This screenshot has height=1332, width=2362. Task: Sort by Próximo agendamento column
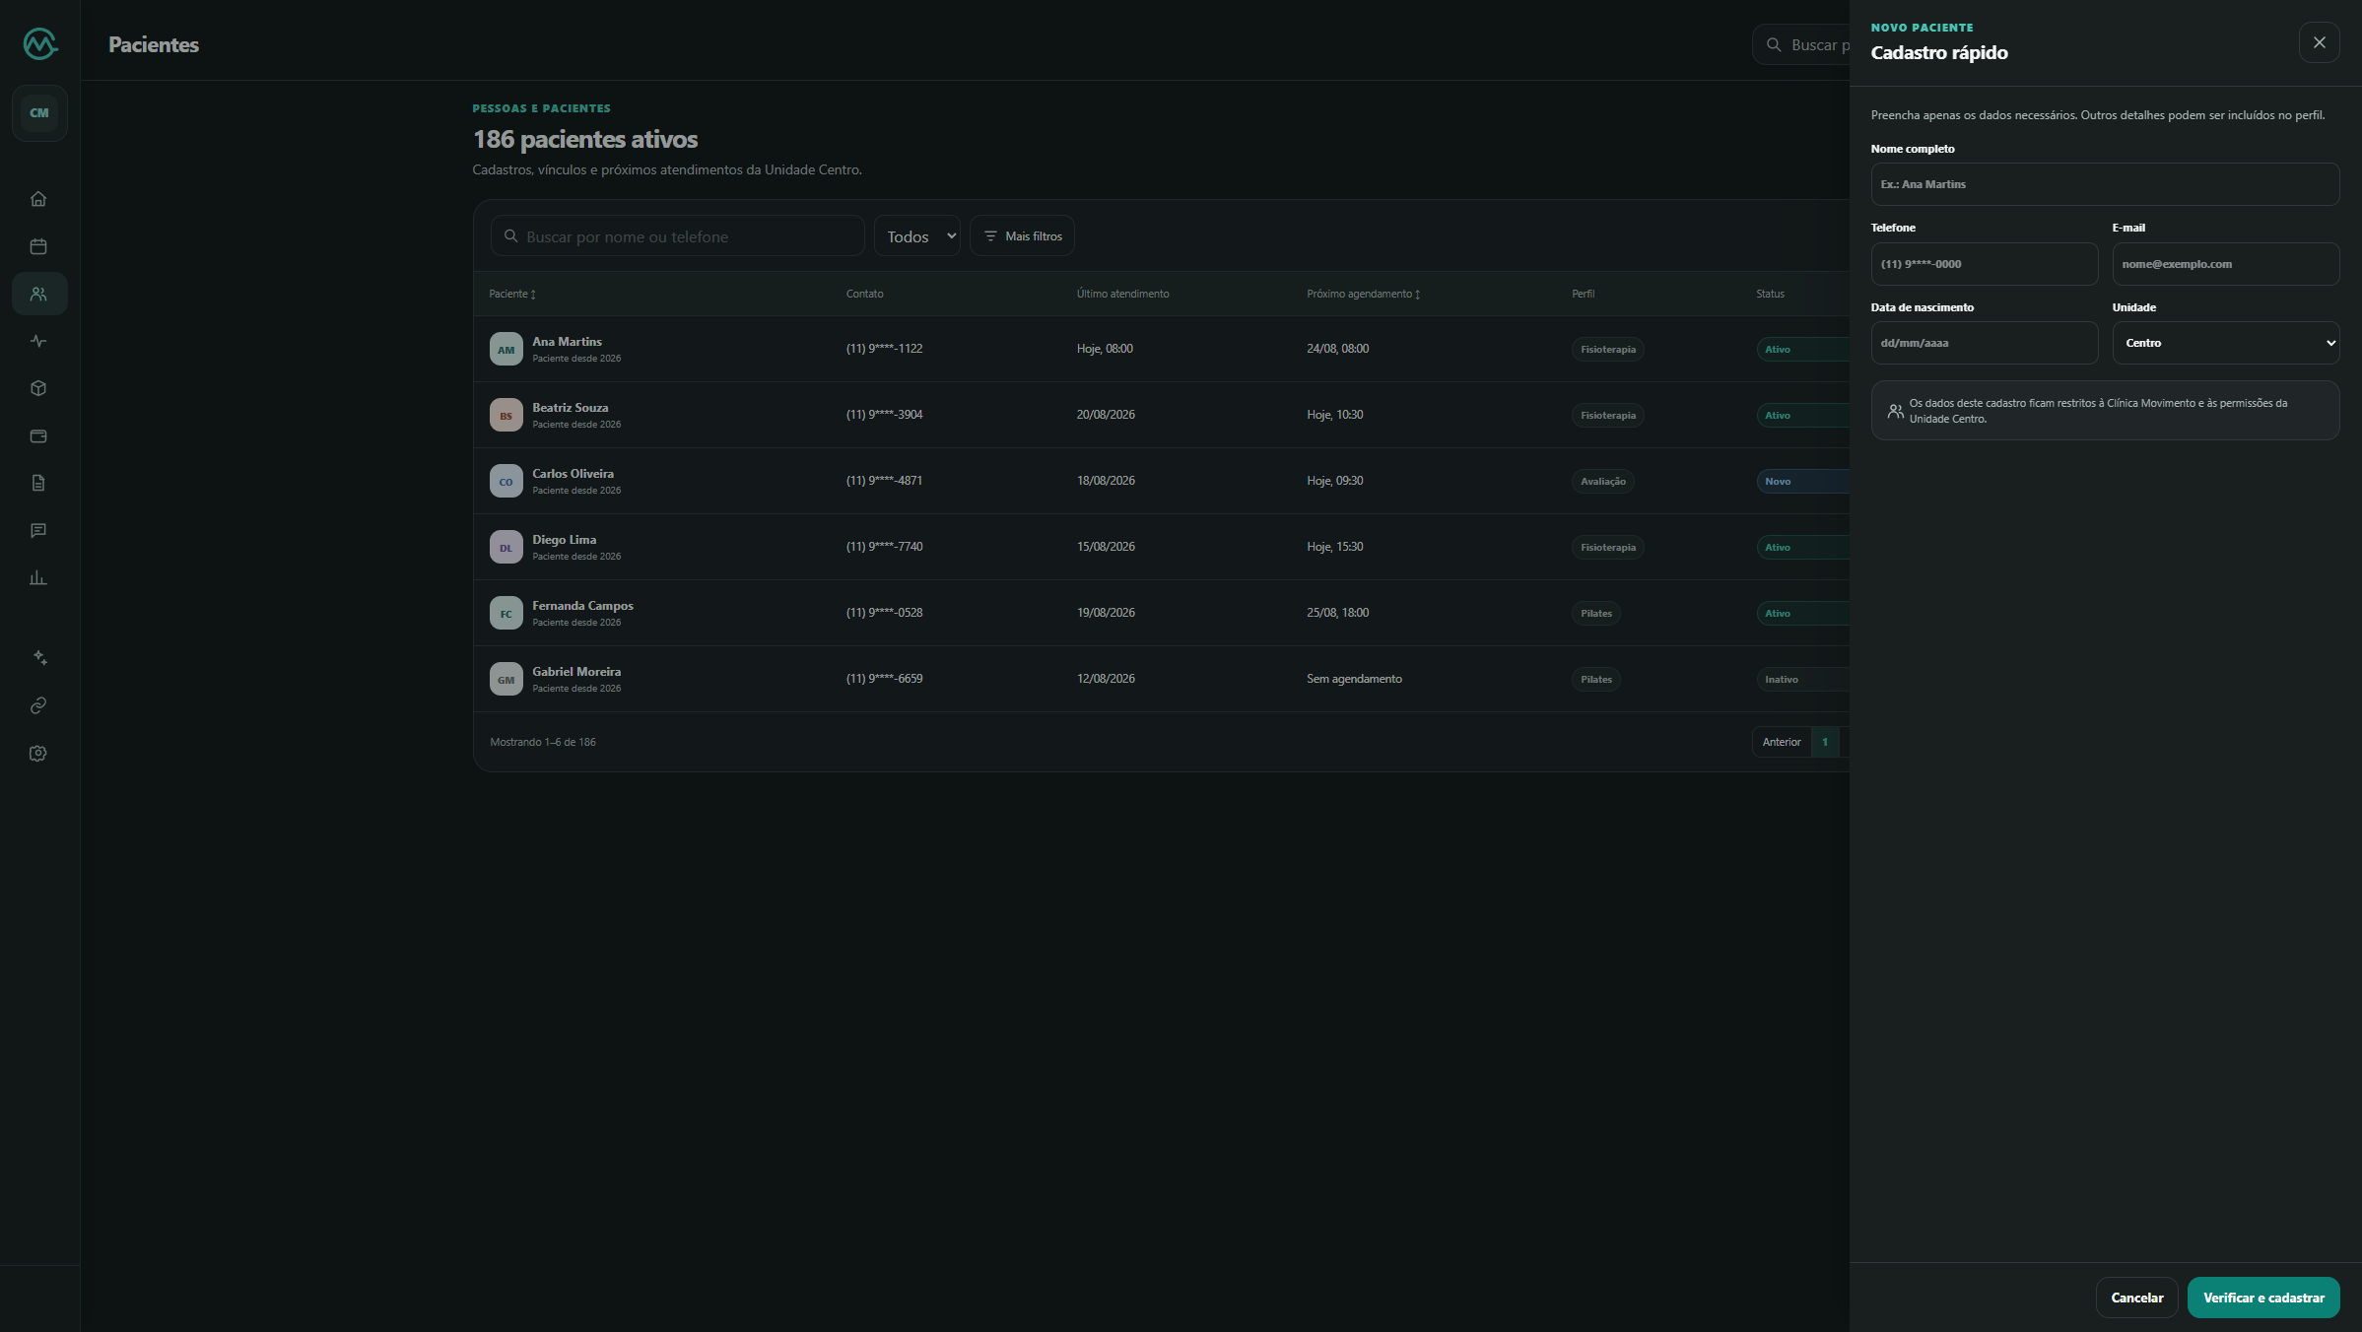point(1363,294)
